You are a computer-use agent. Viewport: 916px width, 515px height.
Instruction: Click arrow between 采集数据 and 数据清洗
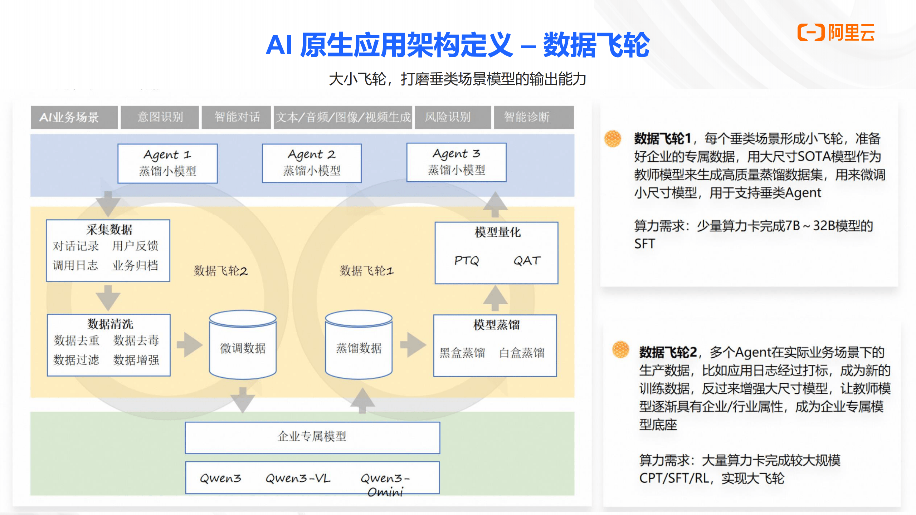point(108,298)
